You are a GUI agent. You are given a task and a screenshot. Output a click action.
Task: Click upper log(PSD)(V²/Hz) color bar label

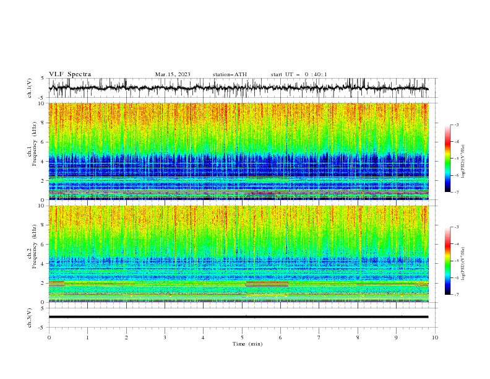coord(463,162)
